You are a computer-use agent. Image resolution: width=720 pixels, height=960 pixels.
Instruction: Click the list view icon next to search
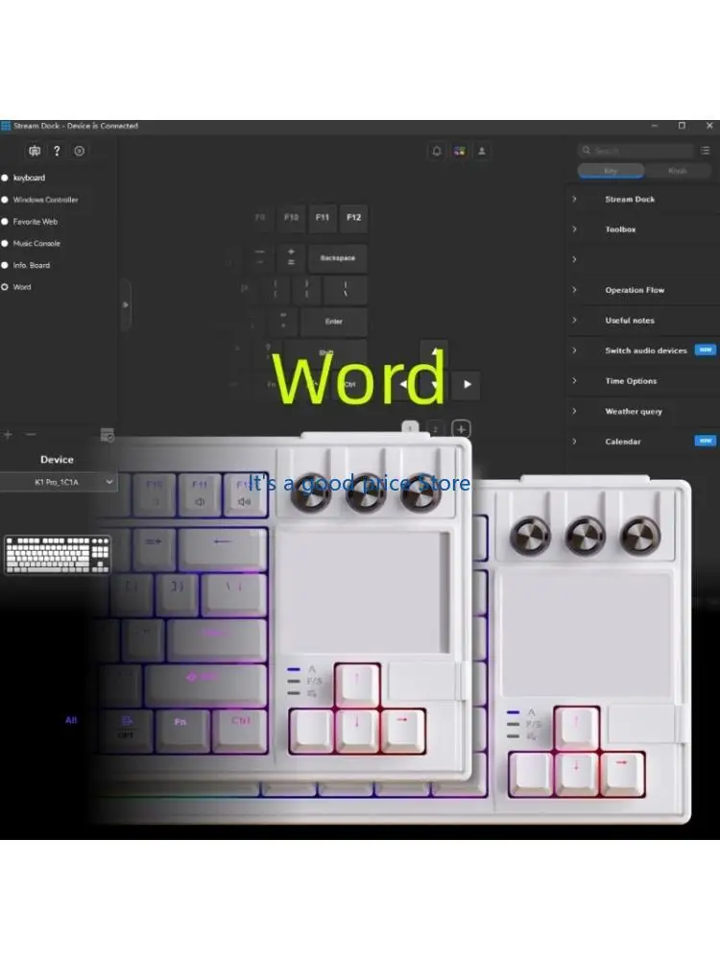[706, 150]
